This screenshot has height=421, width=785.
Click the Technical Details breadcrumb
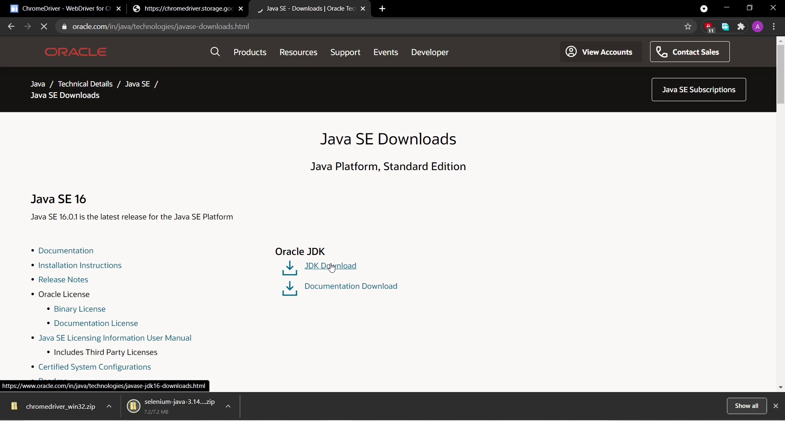tap(85, 84)
